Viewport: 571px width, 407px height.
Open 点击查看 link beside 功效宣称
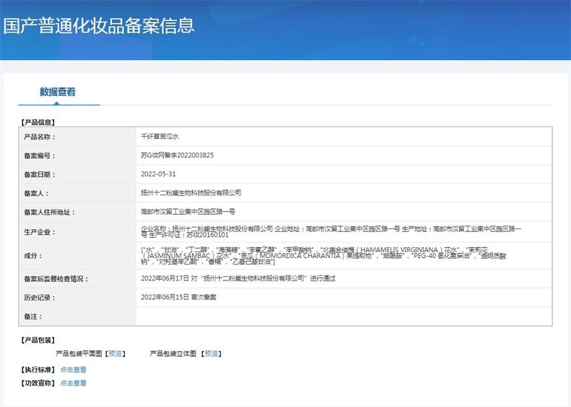(x=73, y=383)
